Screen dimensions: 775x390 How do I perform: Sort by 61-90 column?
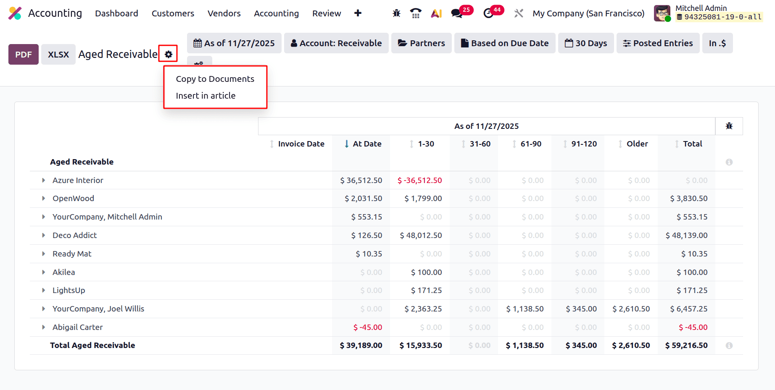click(x=514, y=144)
